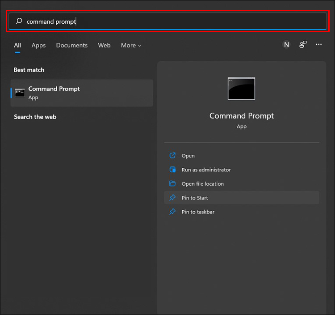Image resolution: width=335 pixels, height=315 pixels.
Task: Open the 'N' account avatar
Action: click(287, 44)
